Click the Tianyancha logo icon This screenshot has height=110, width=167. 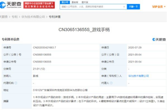click(3, 5)
